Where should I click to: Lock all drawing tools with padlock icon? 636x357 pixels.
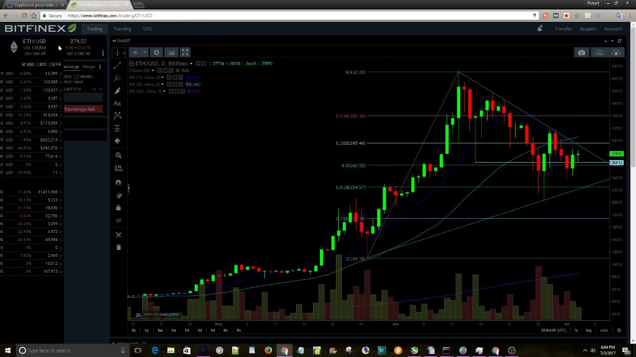118,208
